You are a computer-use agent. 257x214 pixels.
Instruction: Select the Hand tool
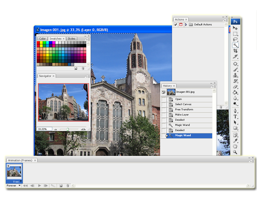point(236,146)
